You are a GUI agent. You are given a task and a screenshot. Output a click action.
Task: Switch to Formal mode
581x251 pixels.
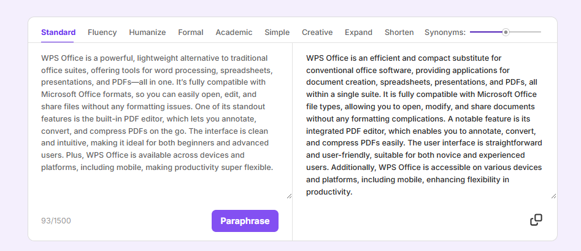191,33
